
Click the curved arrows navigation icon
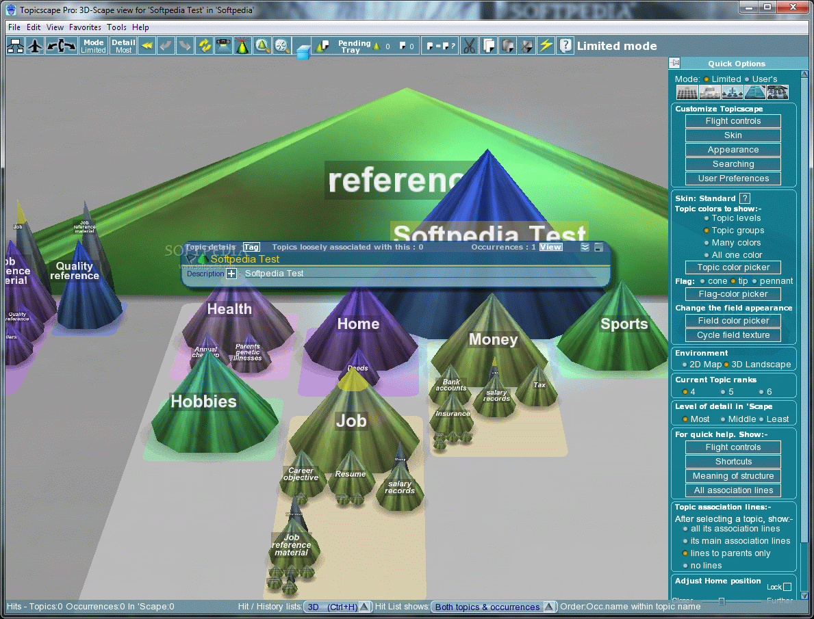tap(61, 47)
